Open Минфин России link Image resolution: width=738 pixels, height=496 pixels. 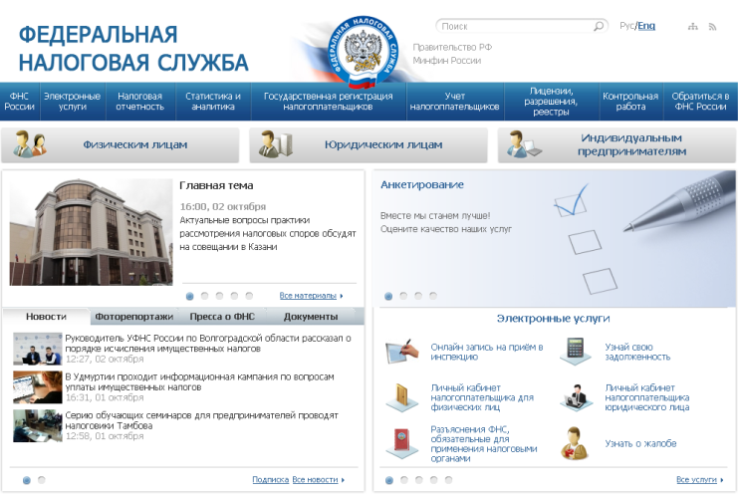coord(446,60)
